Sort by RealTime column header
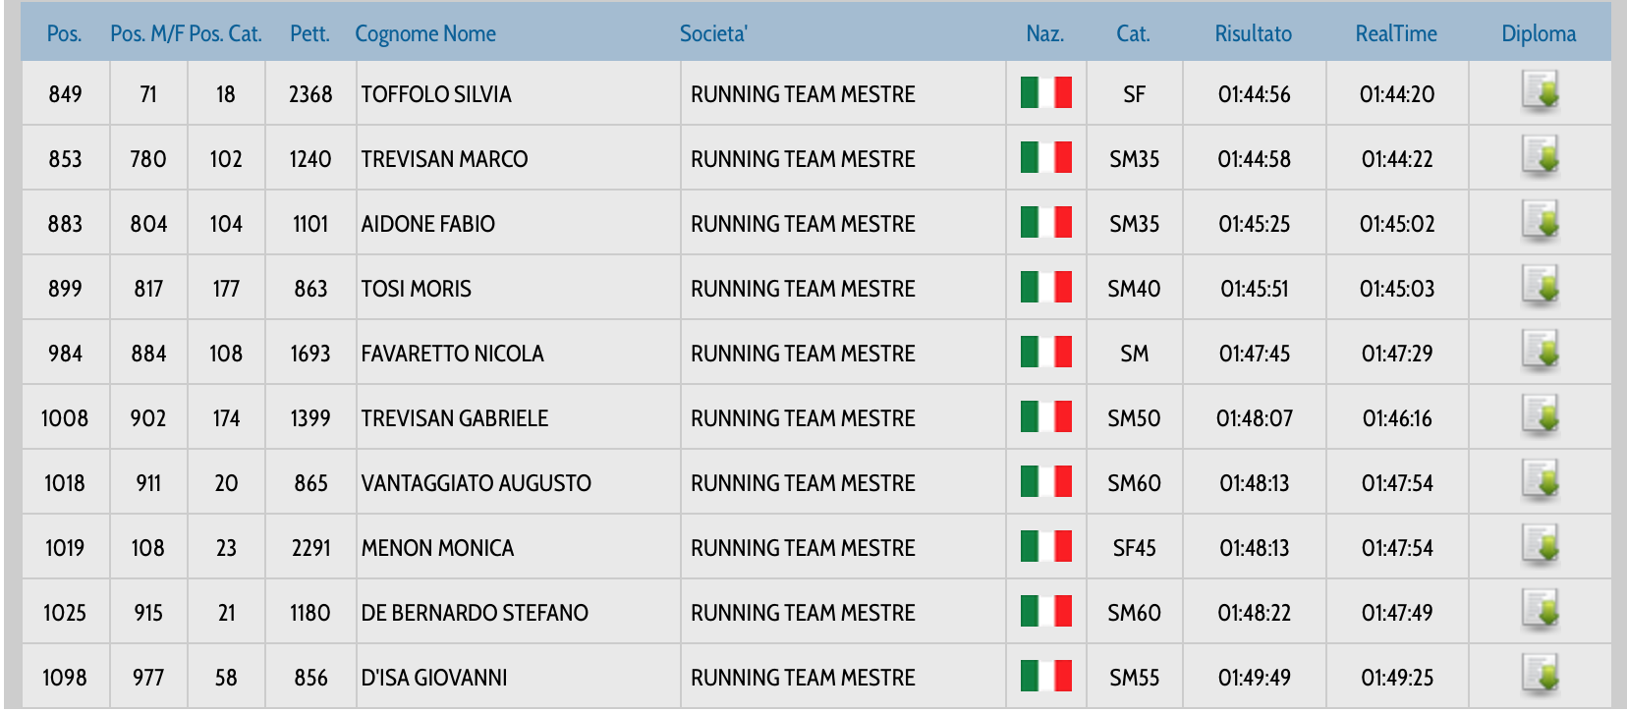The image size is (1627, 713). click(1395, 33)
